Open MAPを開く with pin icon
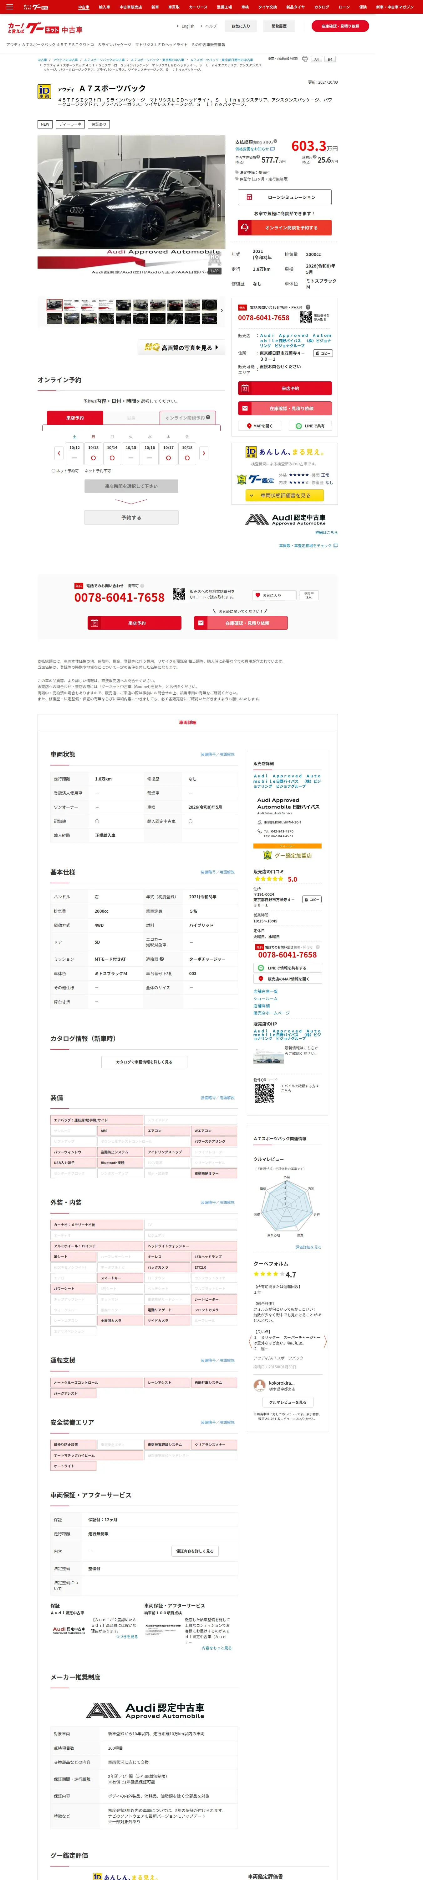This screenshot has width=423, height=1880. click(x=259, y=426)
